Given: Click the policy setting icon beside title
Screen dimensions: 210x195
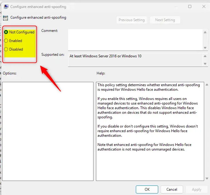Looking at the screenshot, I should tap(6, 18).
